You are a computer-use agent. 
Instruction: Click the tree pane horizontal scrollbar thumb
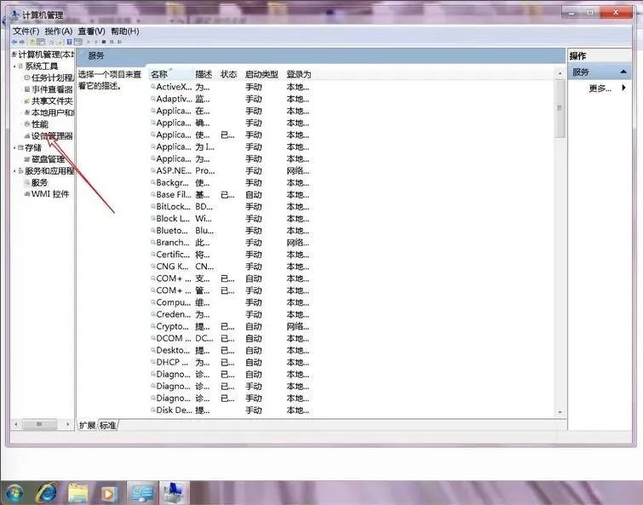click(x=39, y=424)
